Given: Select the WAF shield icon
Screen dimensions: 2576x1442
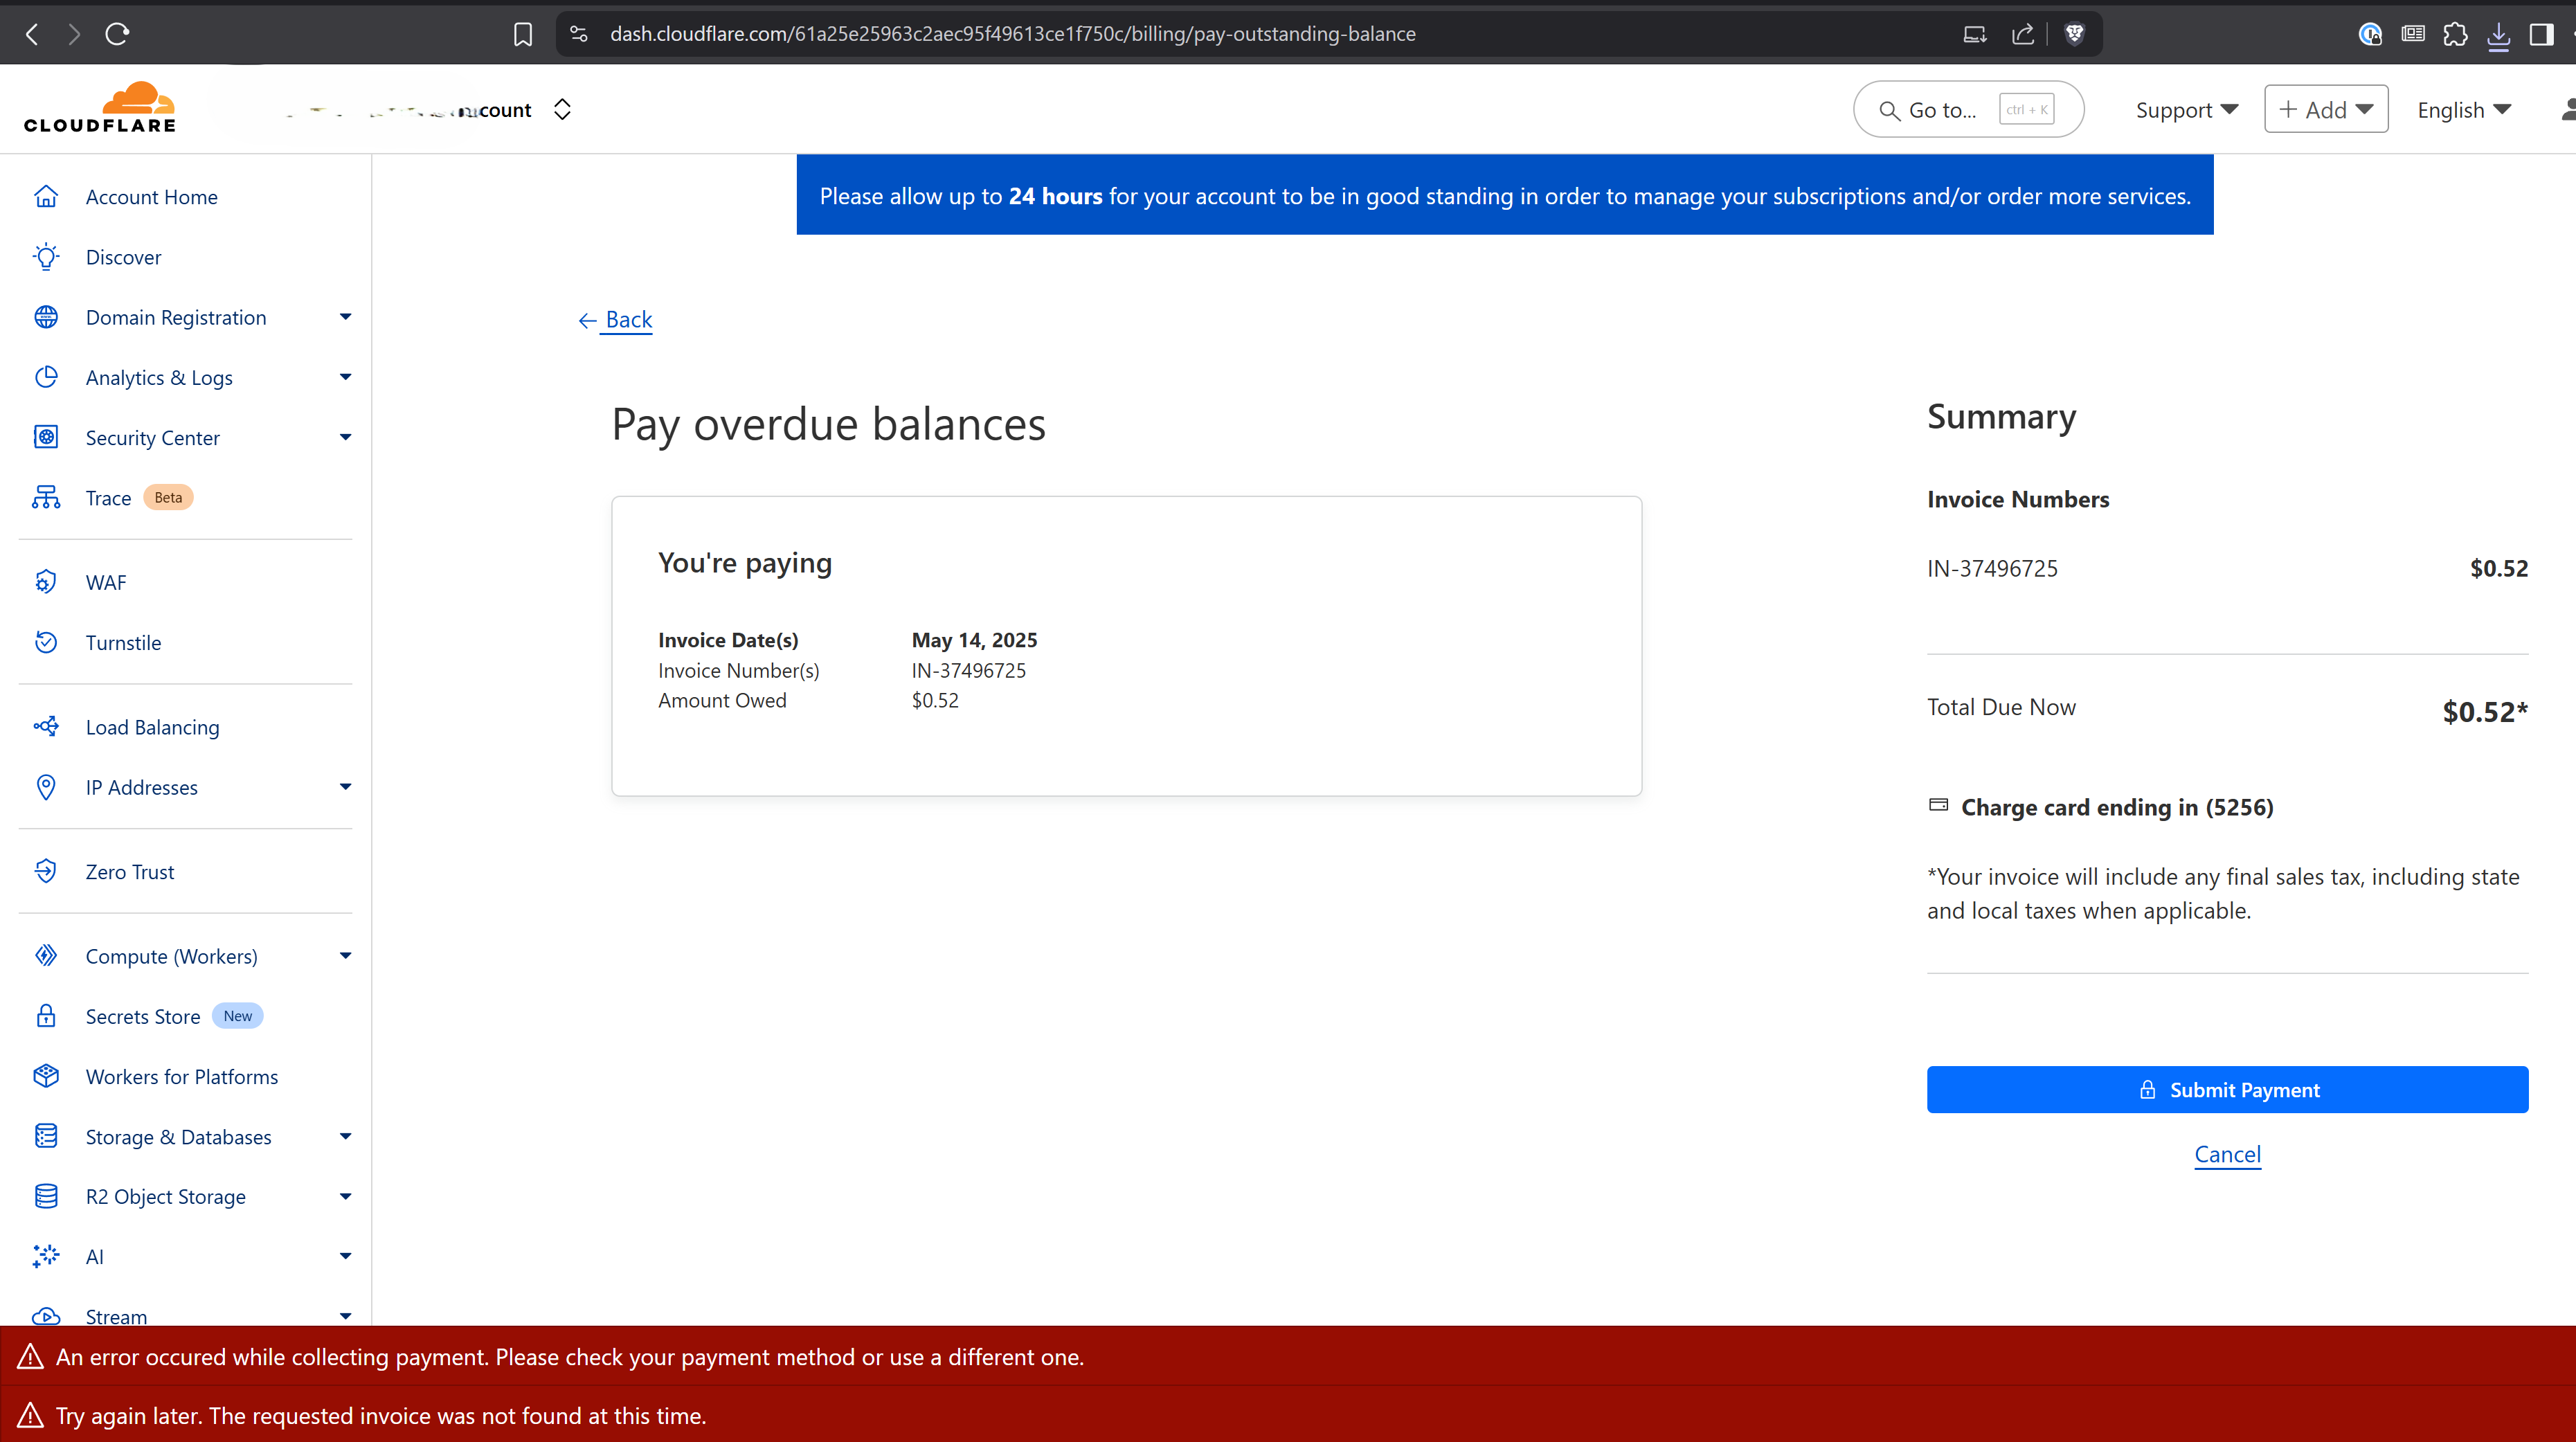Looking at the screenshot, I should click(46, 581).
